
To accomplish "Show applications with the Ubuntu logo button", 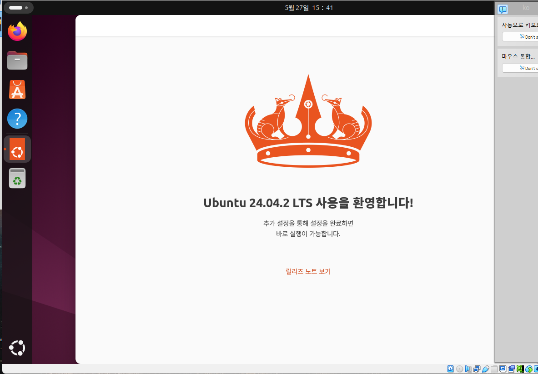I will pyautogui.click(x=17, y=348).
